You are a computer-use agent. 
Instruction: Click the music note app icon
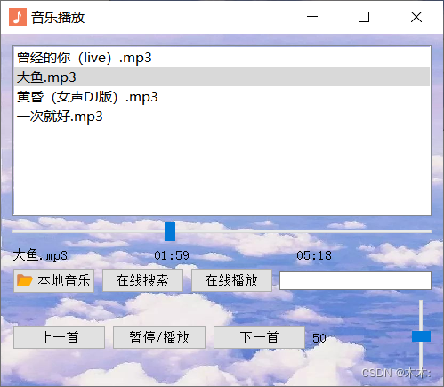coord(18,17)
